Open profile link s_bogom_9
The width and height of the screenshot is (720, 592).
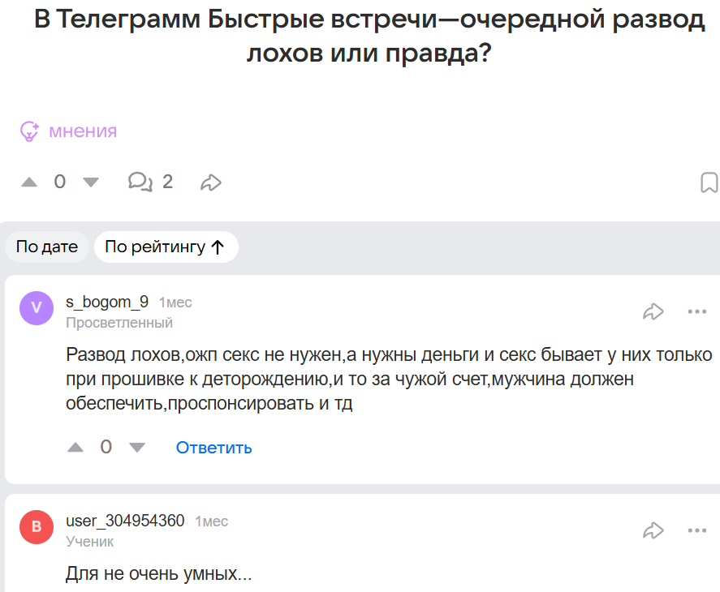pyautogui.click(x=107, y=302)
